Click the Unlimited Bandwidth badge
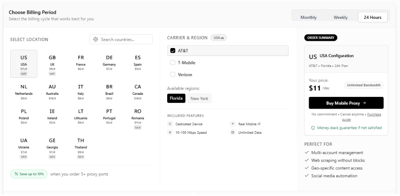This screenshot has height=196, width=400. 364,85
